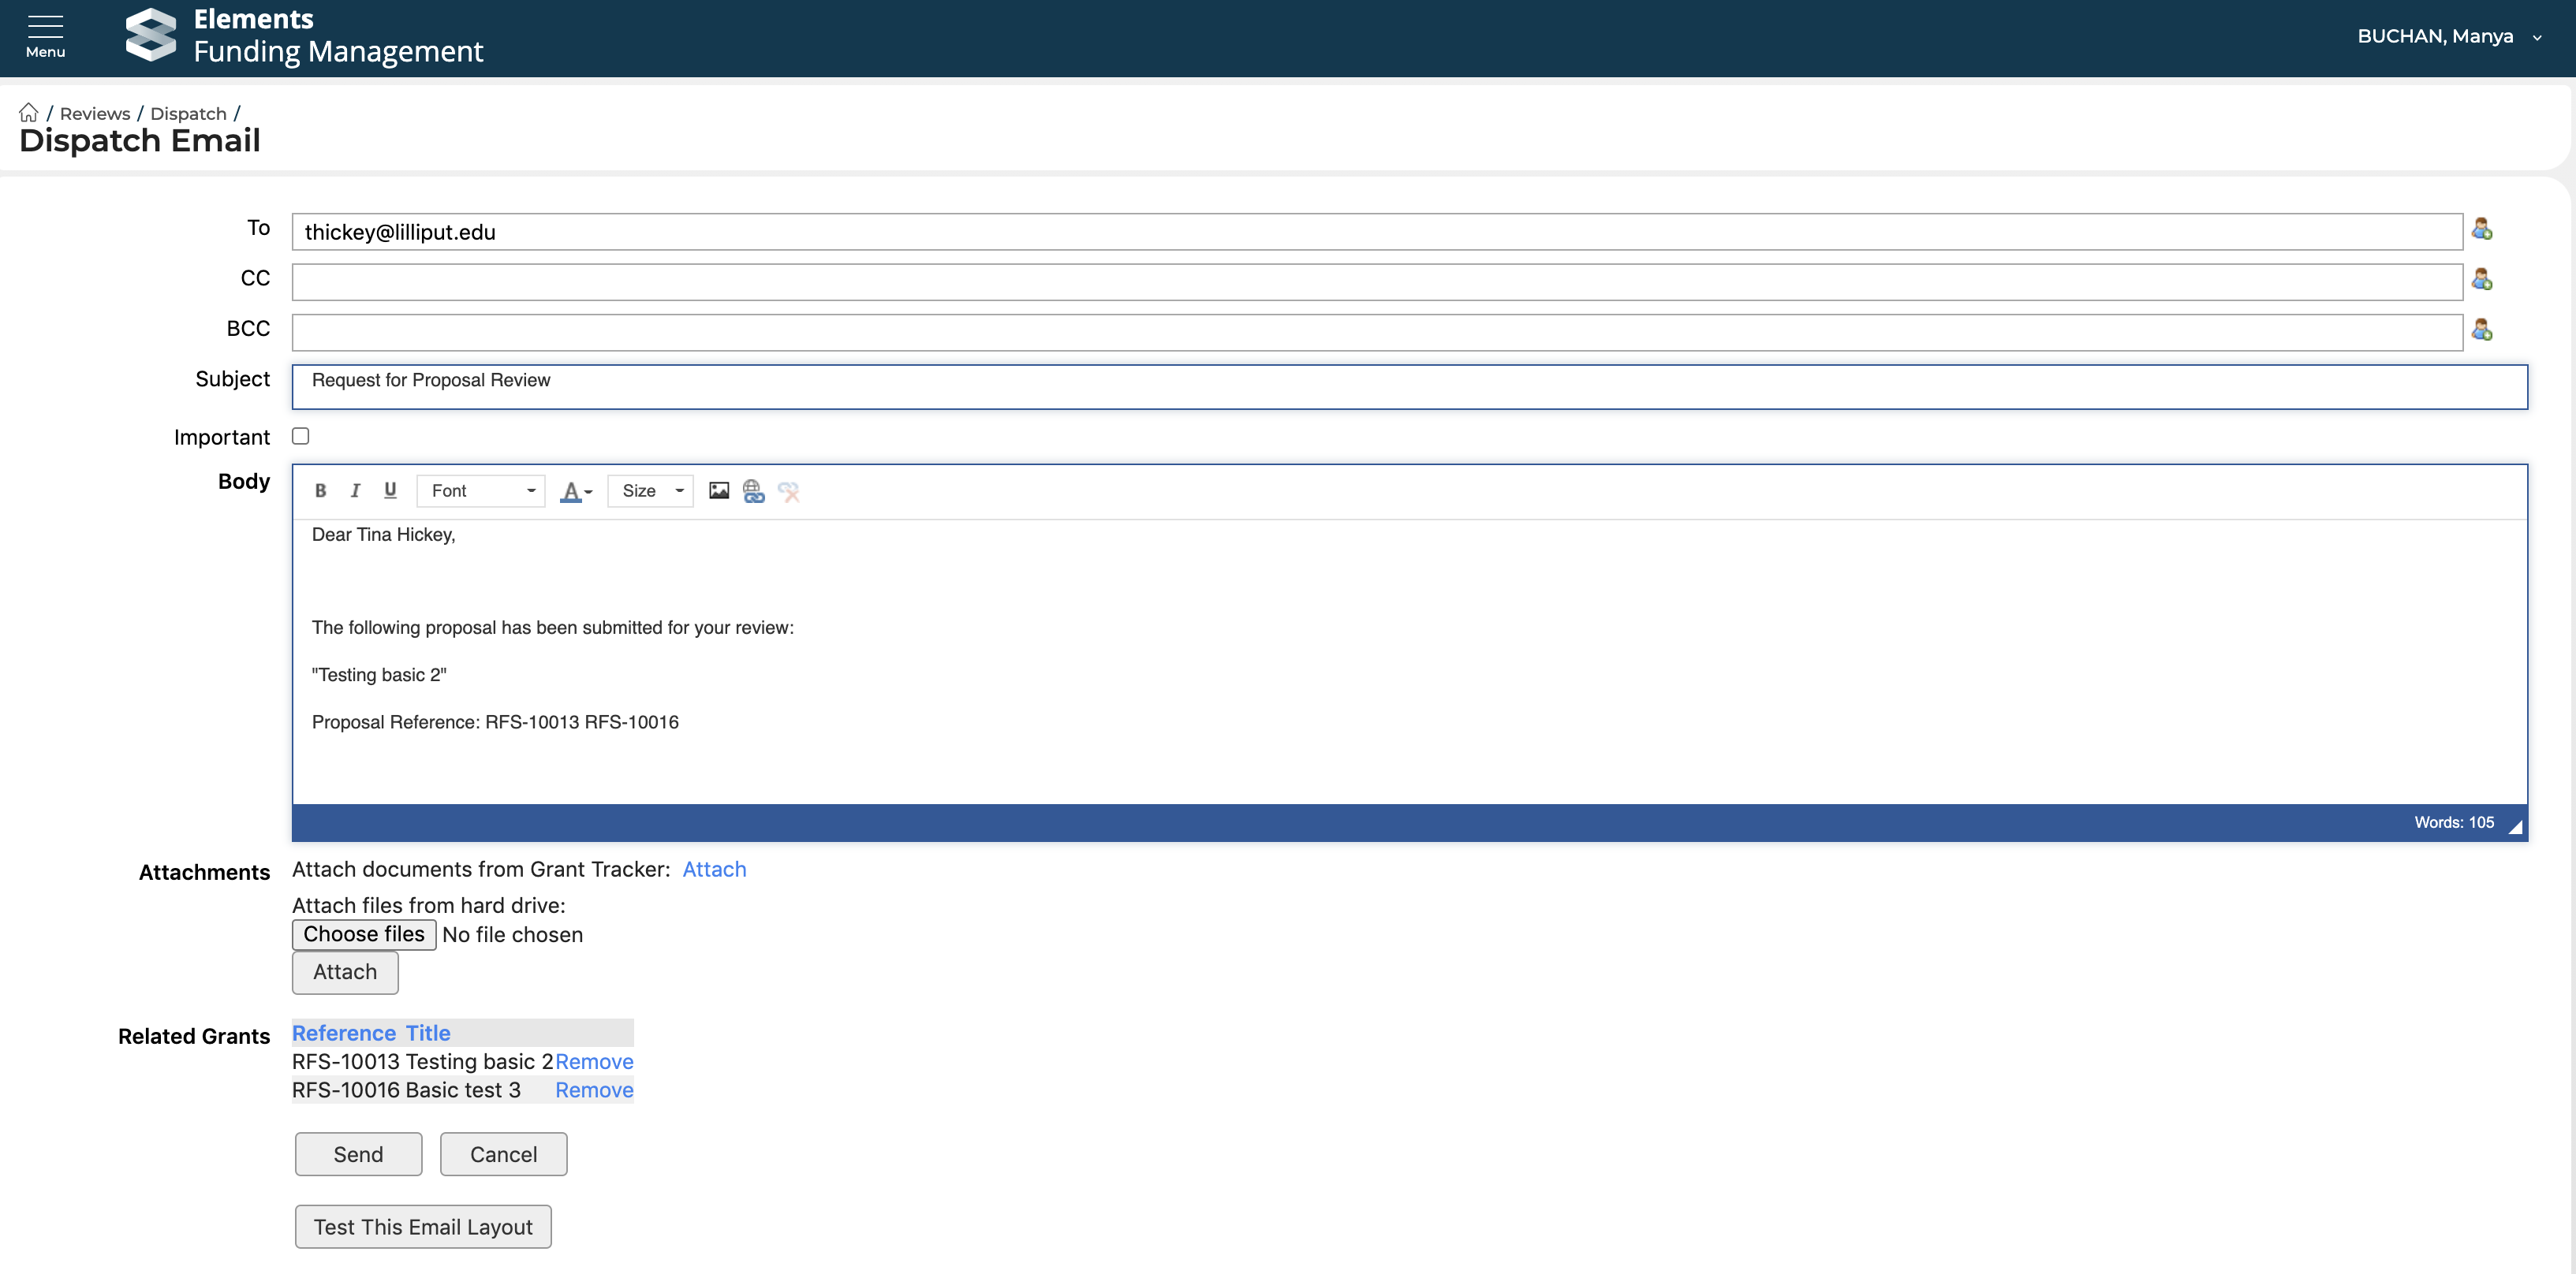Expand the Size dropdown
The image size is (2576, 1274).
coord(651,490)
